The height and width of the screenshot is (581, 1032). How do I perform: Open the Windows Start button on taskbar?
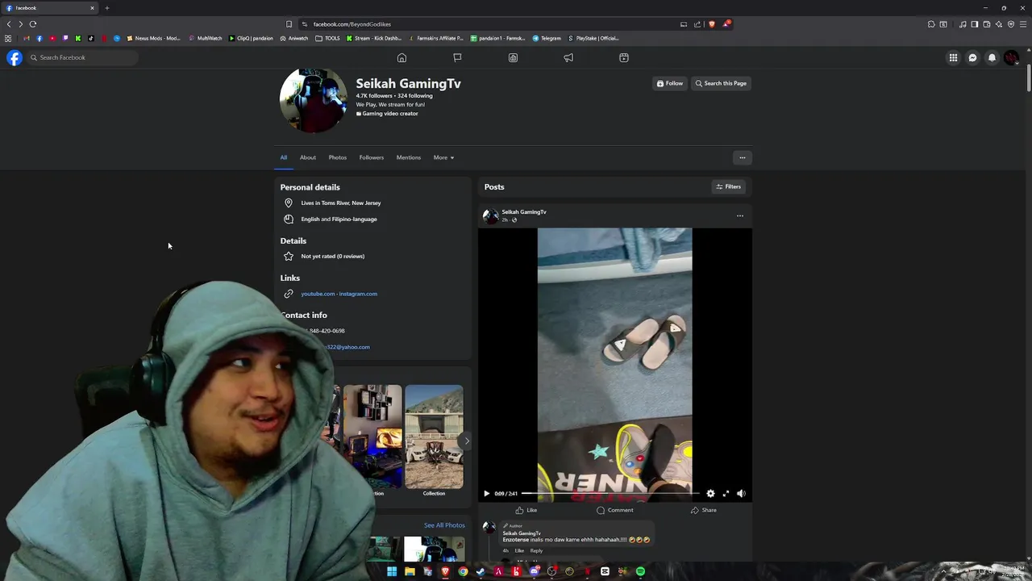[392, 571]
